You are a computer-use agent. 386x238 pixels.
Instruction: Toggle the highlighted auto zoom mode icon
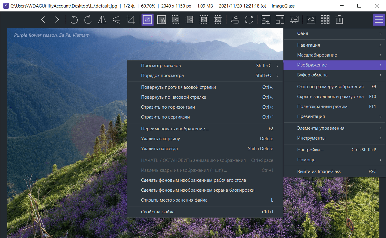coord(148,20)
